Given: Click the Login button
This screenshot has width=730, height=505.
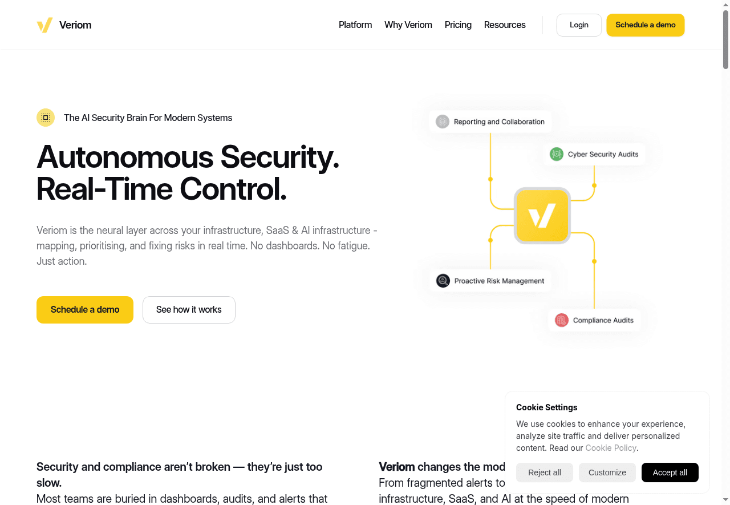Looking at the screenshot, I should (579, 25).
